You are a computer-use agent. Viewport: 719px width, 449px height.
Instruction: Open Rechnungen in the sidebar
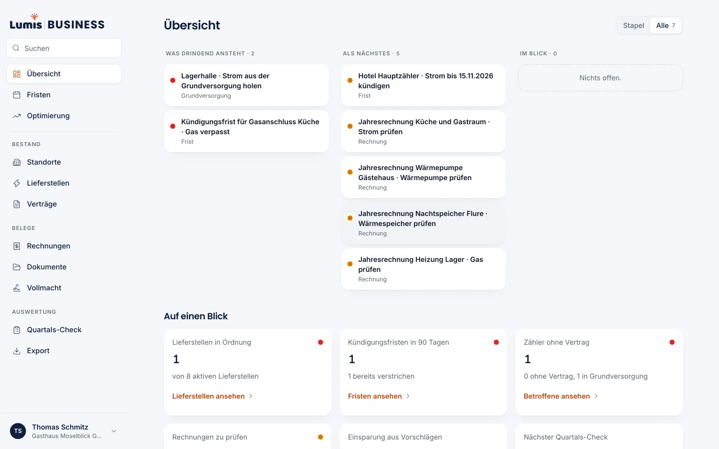pyautogui.click(x=64, y=246)
